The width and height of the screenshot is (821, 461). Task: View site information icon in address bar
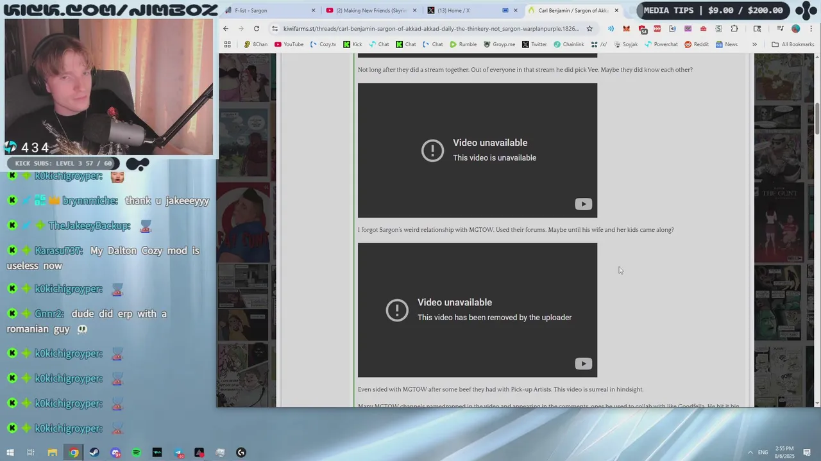click(x=275, y=28)
